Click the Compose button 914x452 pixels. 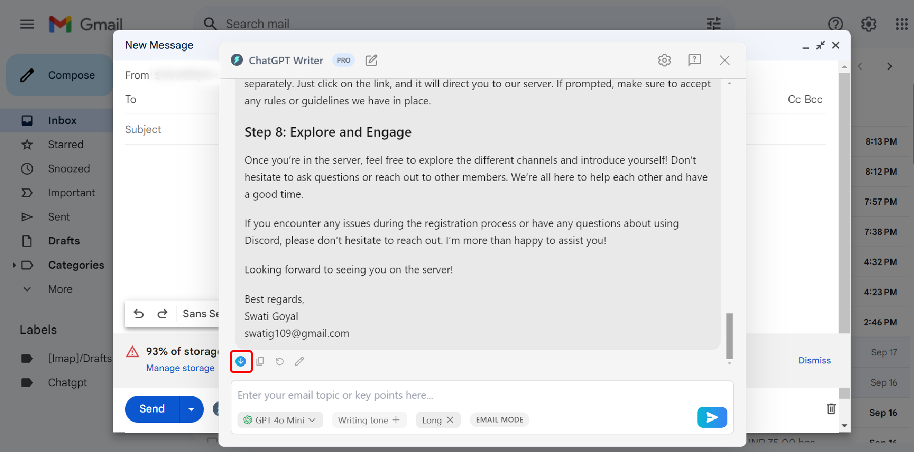pyautogui.click(x=60, y=75)
